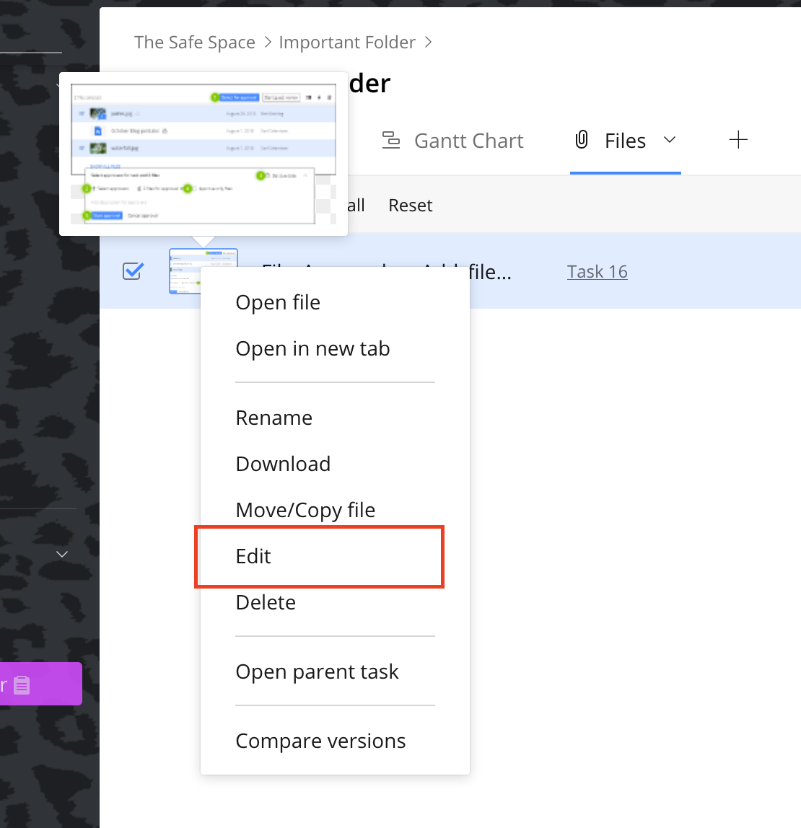
Task: Click chevron after Important Folder breadcrumb
Action: [429, 43]
